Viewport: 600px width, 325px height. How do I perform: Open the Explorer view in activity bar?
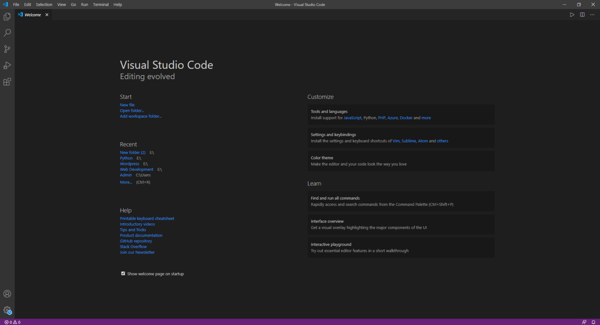point(7,16)
